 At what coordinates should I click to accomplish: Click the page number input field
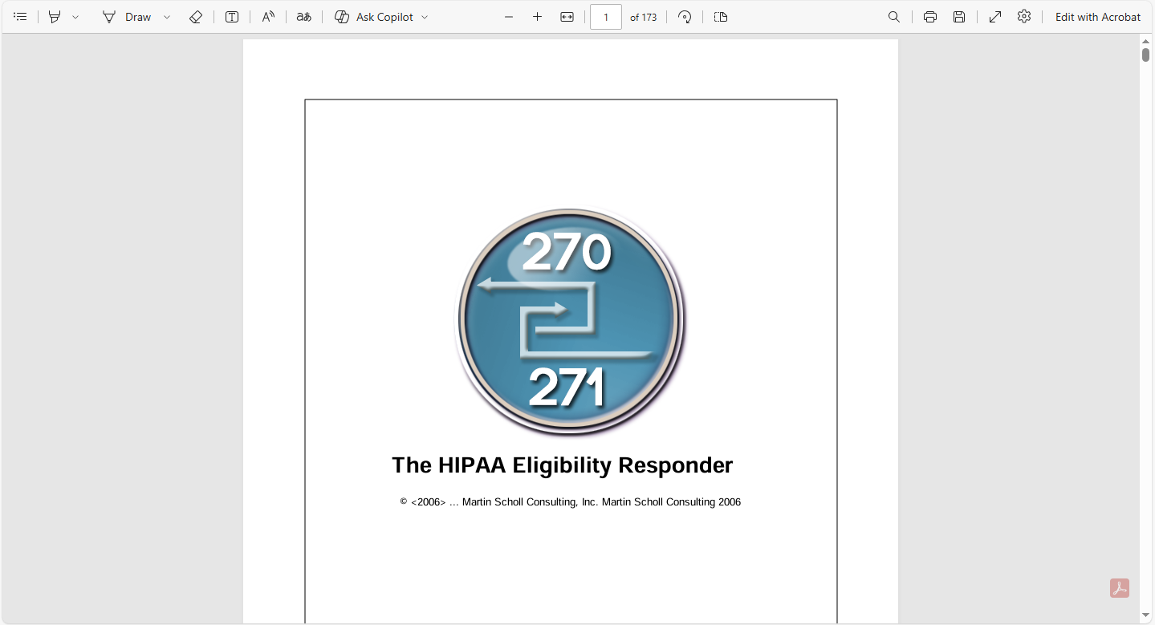606,17
